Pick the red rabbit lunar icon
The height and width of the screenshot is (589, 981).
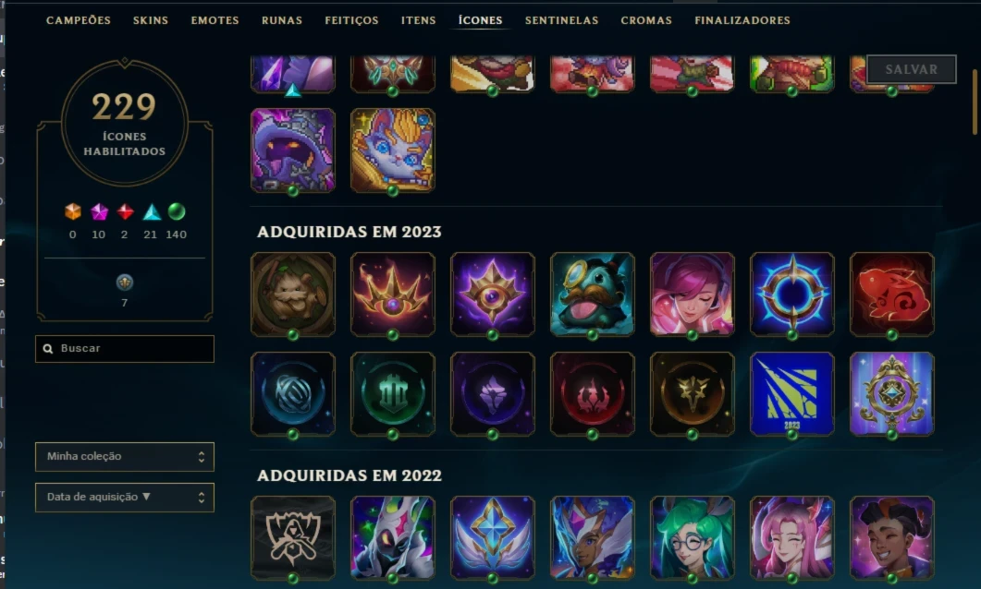pos(891,294)
